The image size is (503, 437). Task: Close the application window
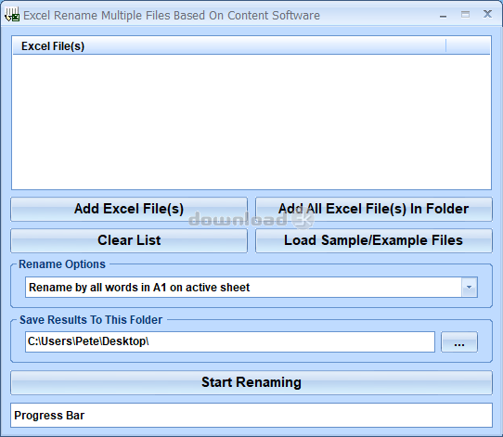pyautogui.click(x=487, y=14)
